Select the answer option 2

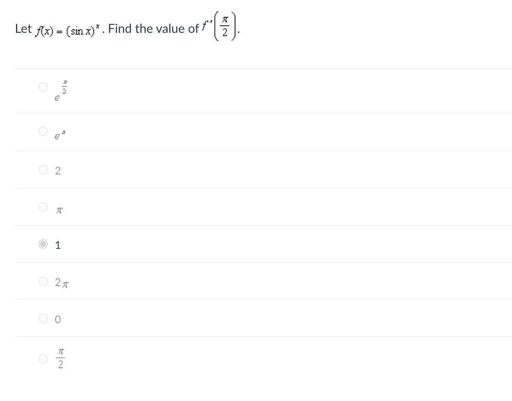click(x=43, y=169)
